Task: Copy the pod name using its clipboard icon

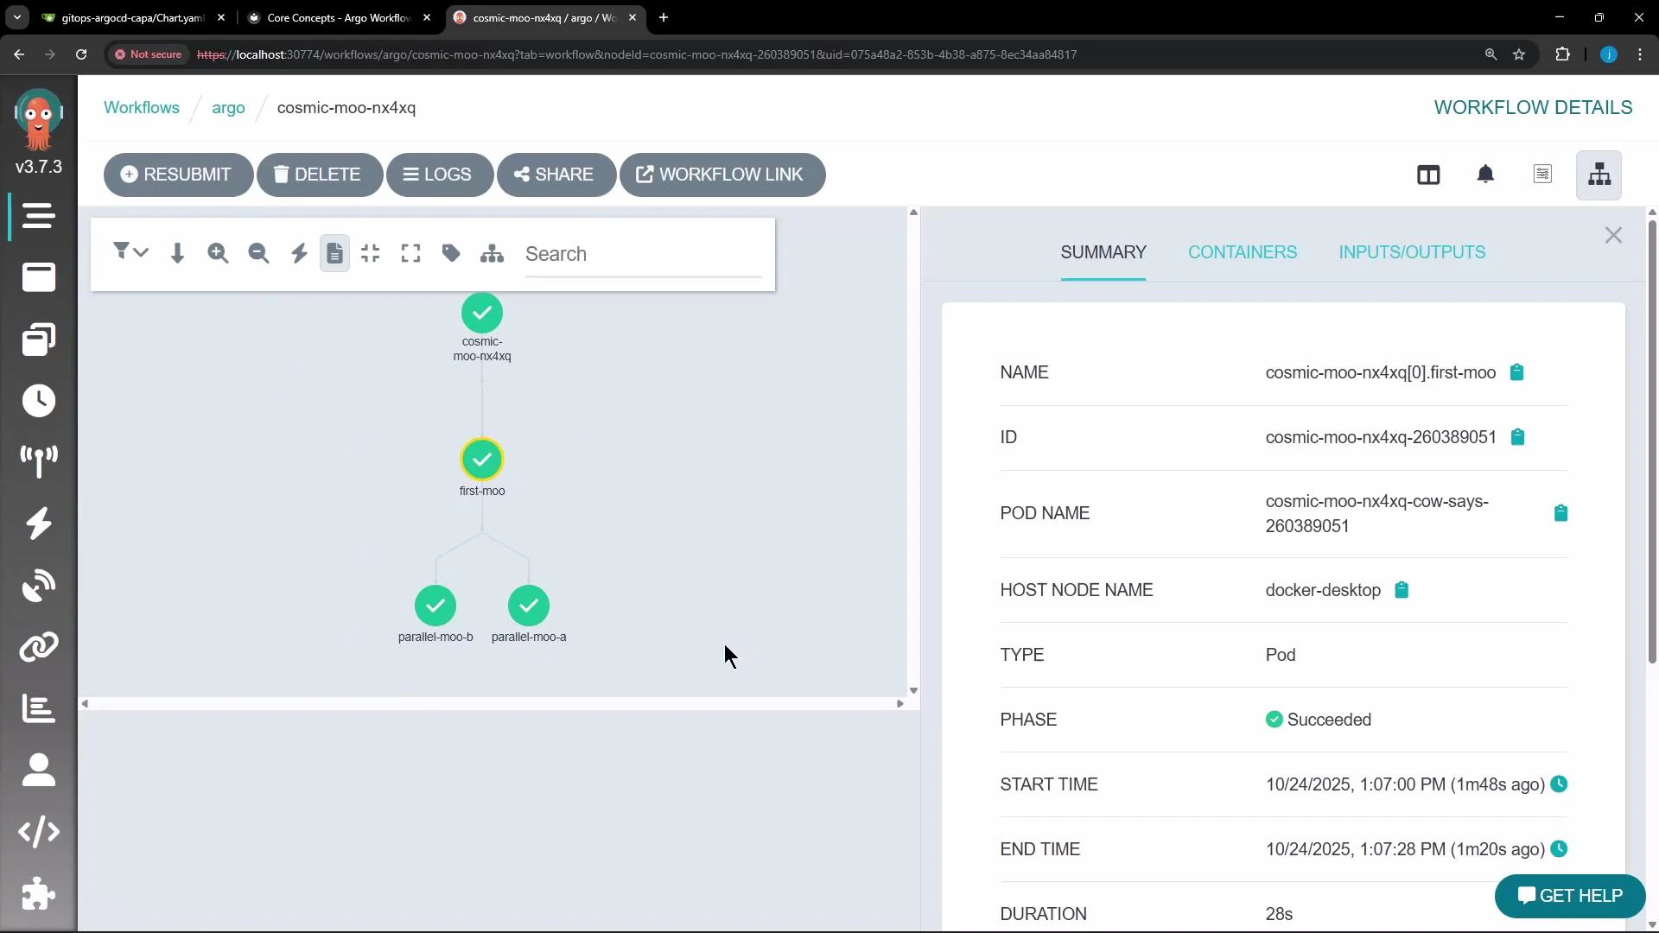Action: coord(1560,513)
